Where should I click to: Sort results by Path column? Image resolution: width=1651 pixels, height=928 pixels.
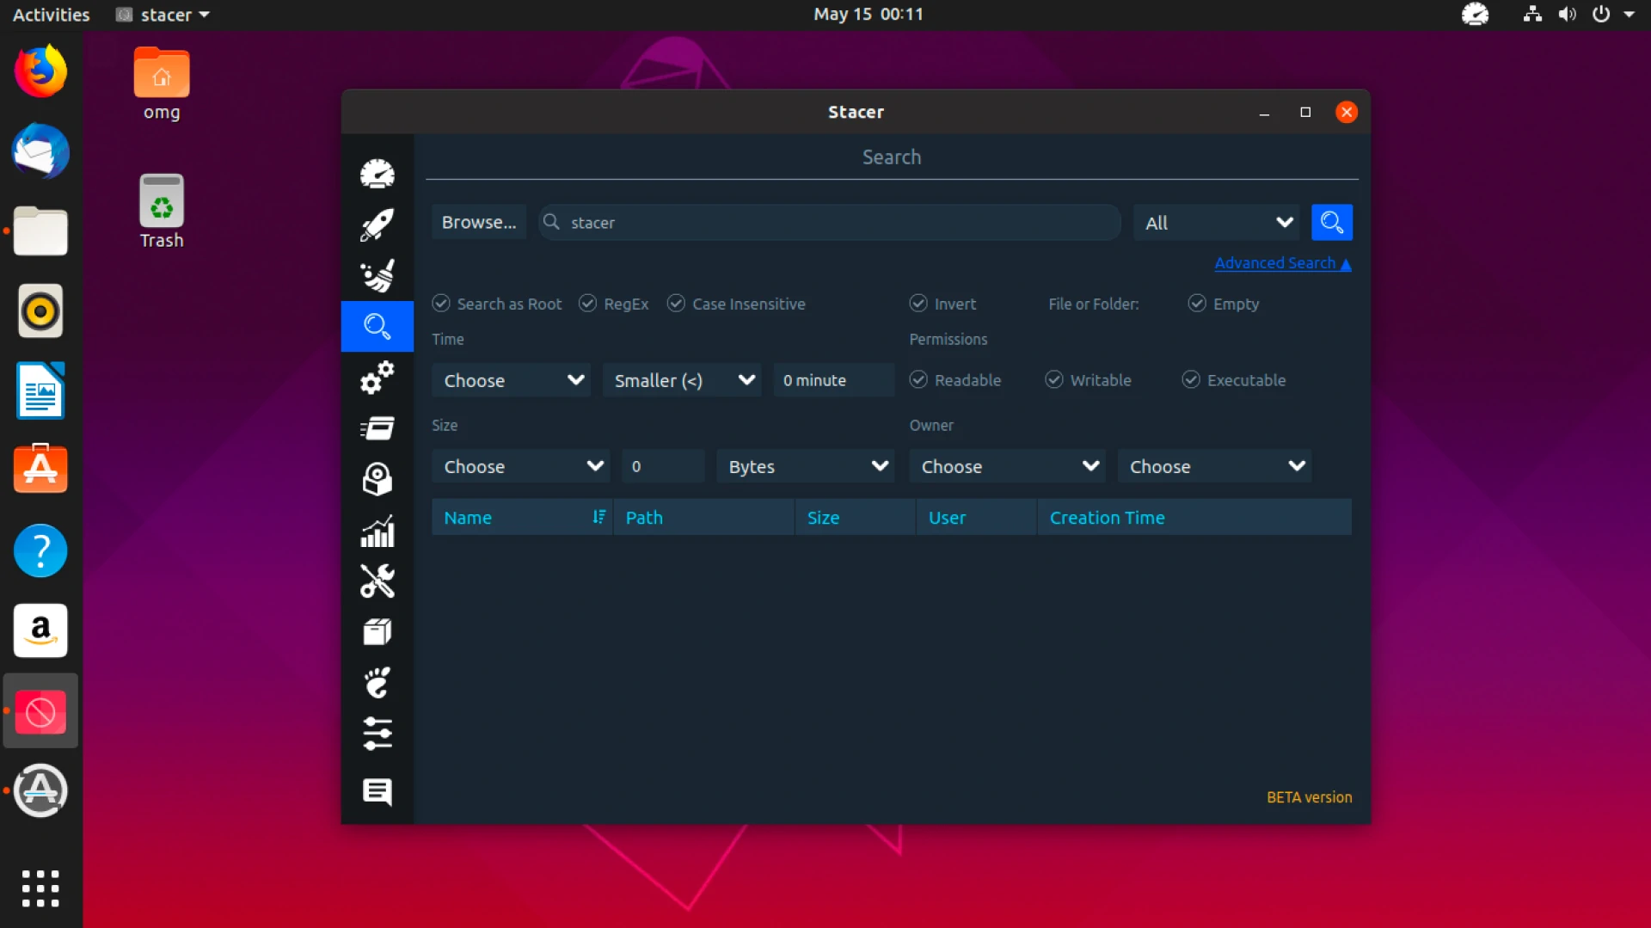pyautogui.click(x=703, y=517)
